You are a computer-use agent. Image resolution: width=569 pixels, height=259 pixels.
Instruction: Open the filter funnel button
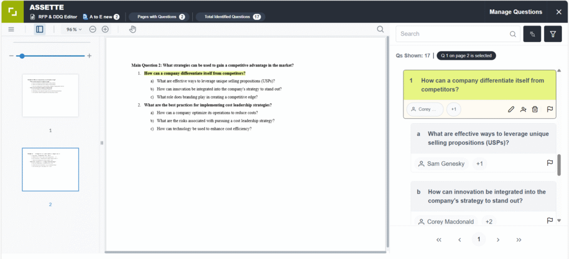[x=553, y=34]
